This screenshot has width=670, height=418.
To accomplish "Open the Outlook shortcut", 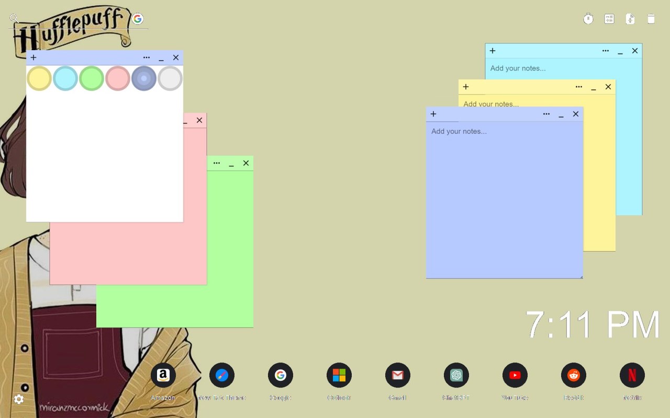I will tap(339, 375).
